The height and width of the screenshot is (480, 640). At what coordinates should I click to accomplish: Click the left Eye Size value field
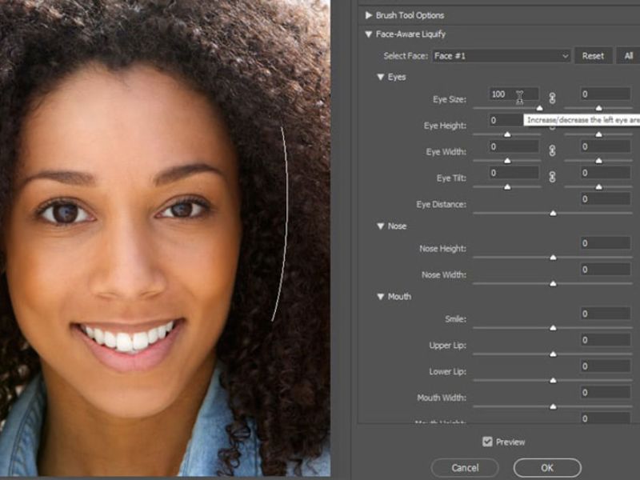coord(514,94)
